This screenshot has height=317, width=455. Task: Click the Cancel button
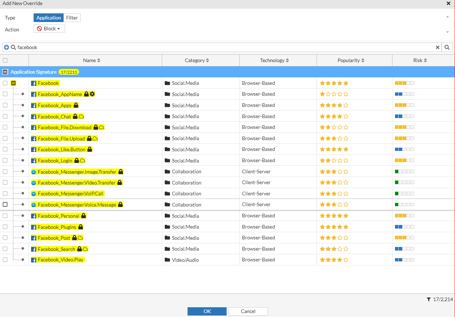(248, 311)
